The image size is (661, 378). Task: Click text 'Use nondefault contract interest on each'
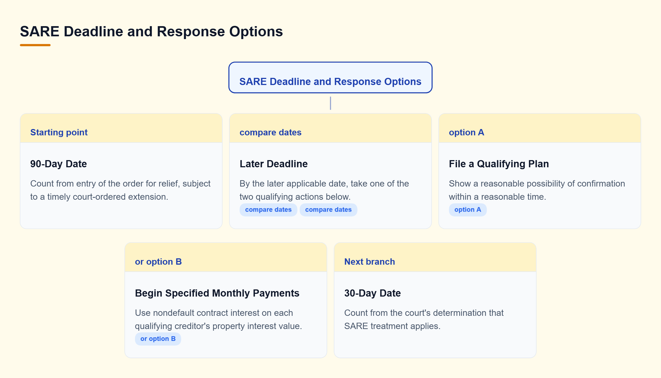[214, 313]
